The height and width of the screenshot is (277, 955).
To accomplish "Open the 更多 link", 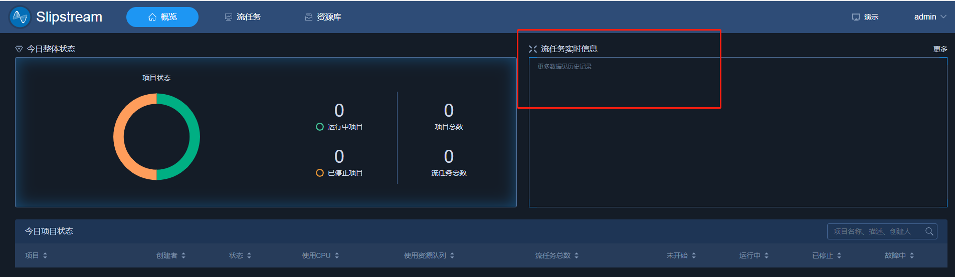I will 940,49.
